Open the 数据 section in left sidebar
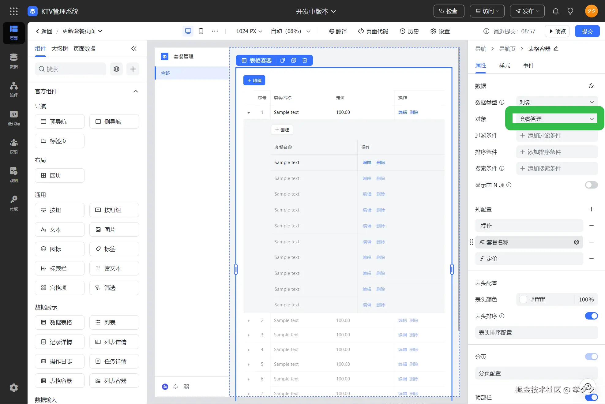This screenshot has height=404, width=605. click(x=13, y=61)
